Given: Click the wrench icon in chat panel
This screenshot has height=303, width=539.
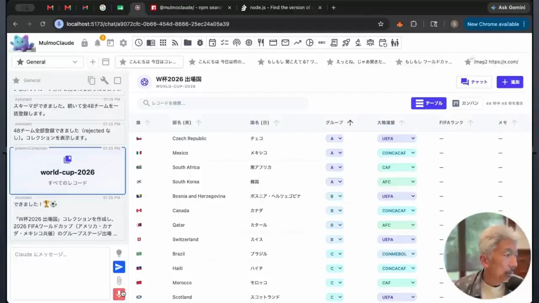Looking at the screenshot, I should (x=104, y=80).
